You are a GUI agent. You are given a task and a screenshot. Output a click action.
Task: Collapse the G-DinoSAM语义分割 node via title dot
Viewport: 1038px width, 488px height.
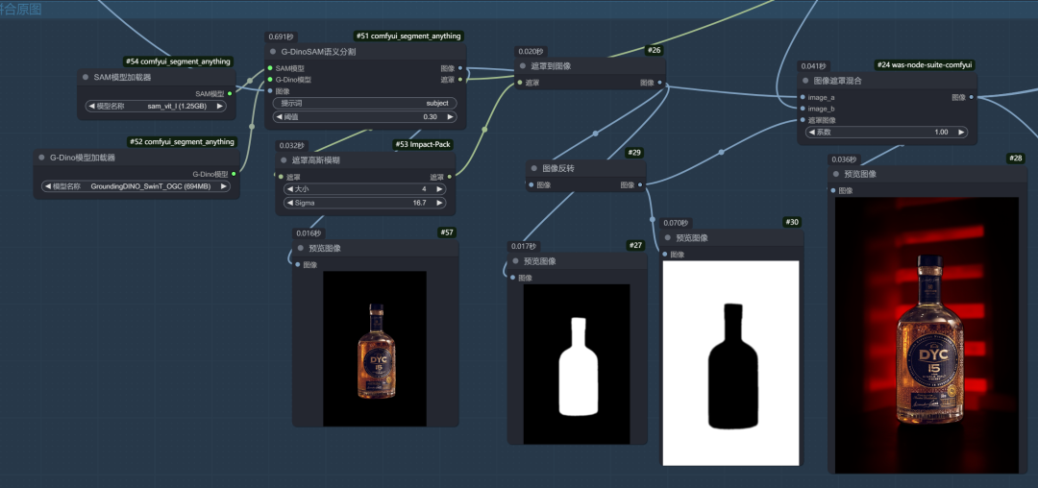(x=273, y=52)
